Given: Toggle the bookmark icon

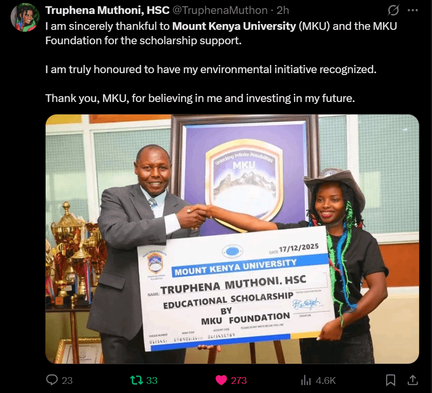Looking at the screenshot, I should [391, 380].
